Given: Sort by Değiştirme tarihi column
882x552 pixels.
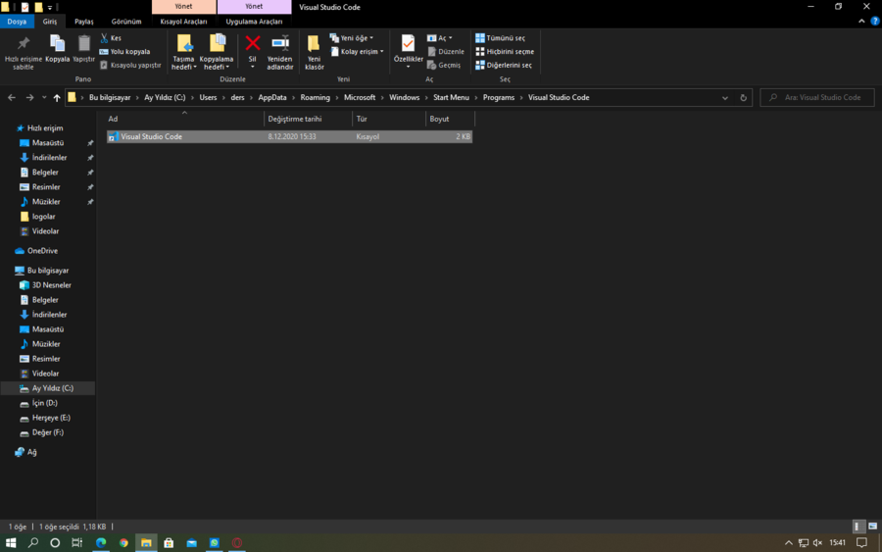Looking at the screenshot, I should click(309, 119).
